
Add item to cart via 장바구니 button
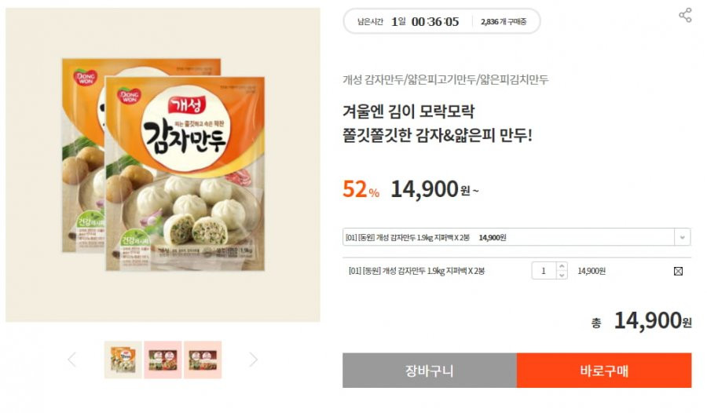[429, 371]
